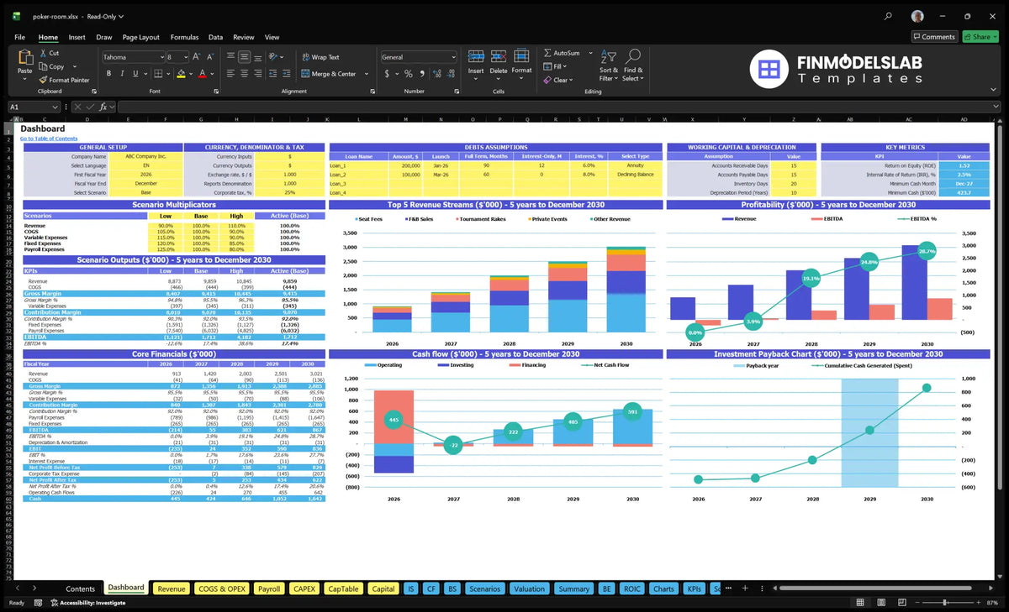Image resolution: width=1009 pixels, height=612 pixels.
Task: Apply comma style format
Action: click(x=421, y=74)
